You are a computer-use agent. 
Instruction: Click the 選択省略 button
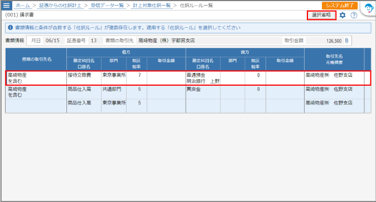321,15
